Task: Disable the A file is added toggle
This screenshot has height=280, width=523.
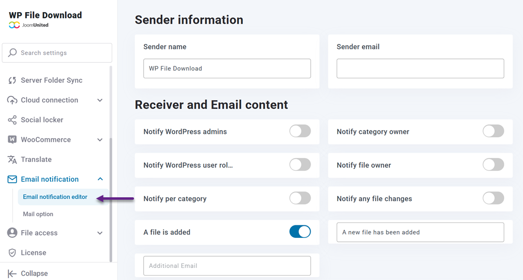Action: (300, 232)
